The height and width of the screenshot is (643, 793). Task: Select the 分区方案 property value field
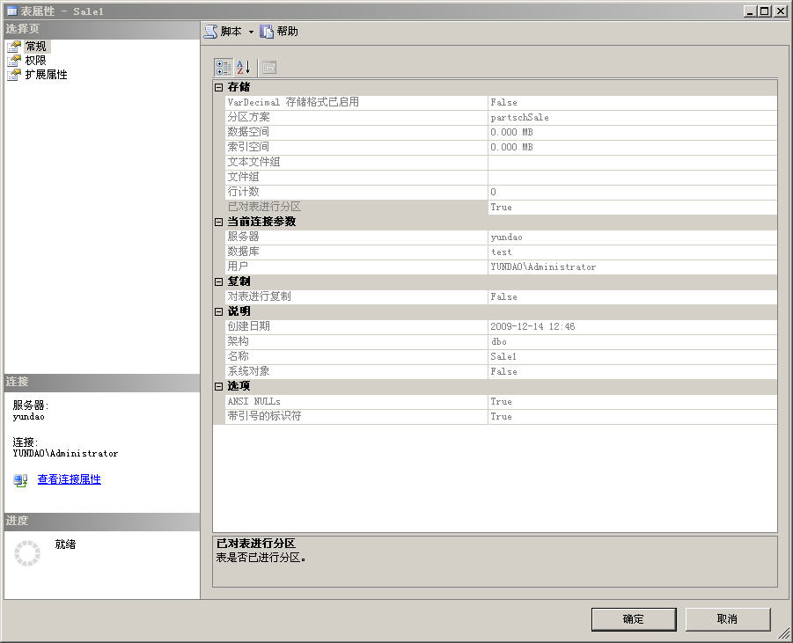[632, 117]
